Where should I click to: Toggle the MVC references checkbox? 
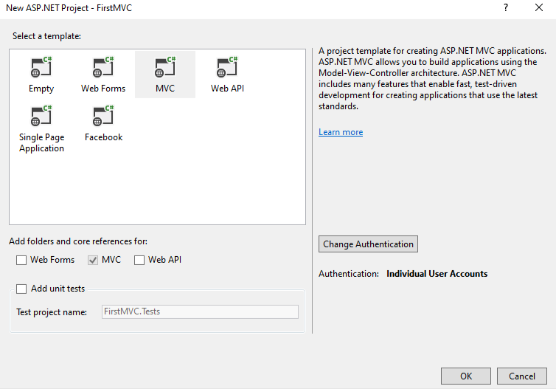(93, 260)
